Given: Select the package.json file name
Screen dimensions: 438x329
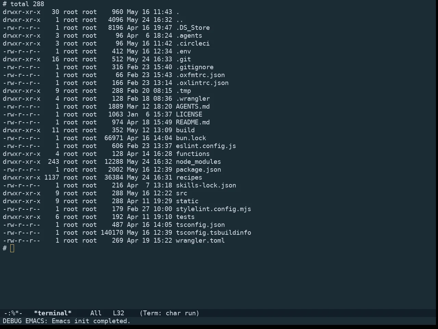Looking at the screenshot, I should (198, 170).
